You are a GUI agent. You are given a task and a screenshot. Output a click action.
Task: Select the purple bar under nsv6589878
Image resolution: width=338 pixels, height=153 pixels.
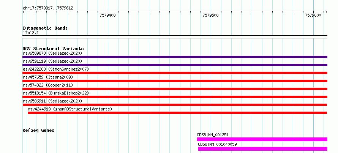coord(175,57)
